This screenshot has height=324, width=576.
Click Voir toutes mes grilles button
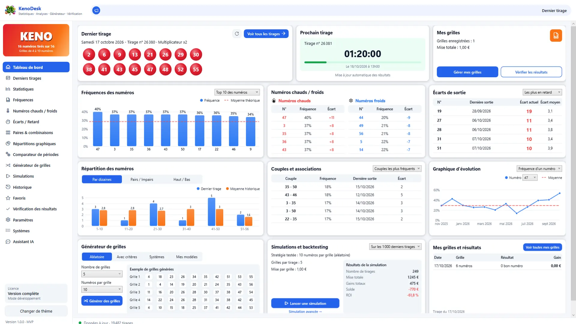coord(542,247)
